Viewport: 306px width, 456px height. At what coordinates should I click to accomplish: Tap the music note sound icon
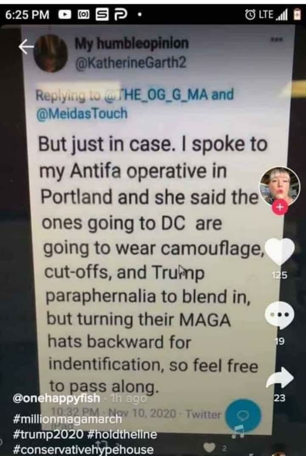point(238,431)
